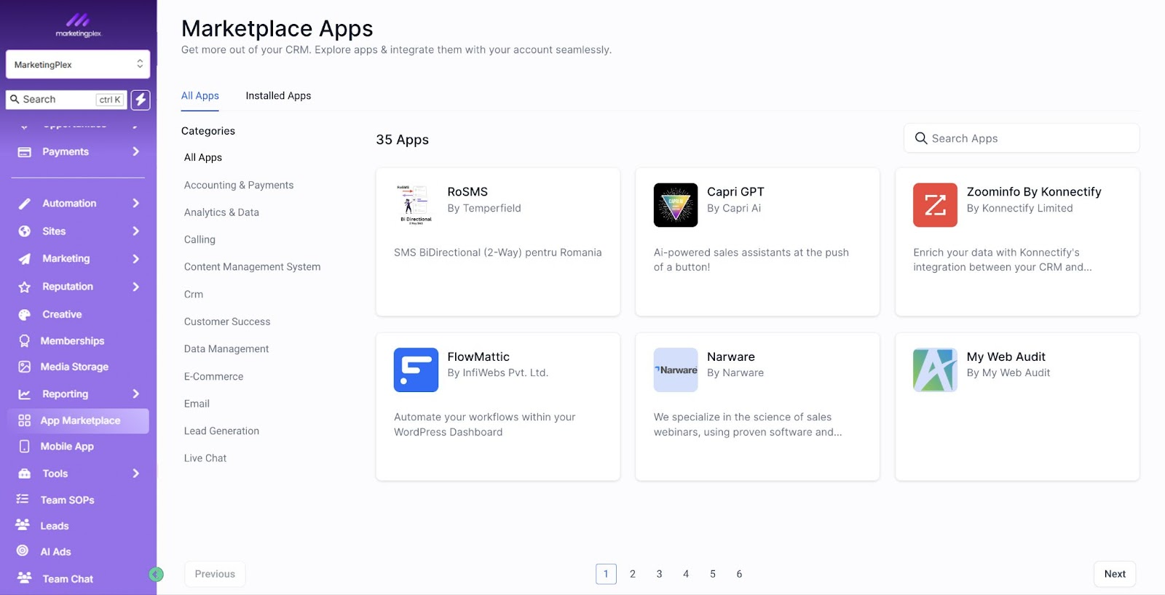This screenshot has height=595, width=1165.
Task: Click the Leads people icon
Action: 23,525
